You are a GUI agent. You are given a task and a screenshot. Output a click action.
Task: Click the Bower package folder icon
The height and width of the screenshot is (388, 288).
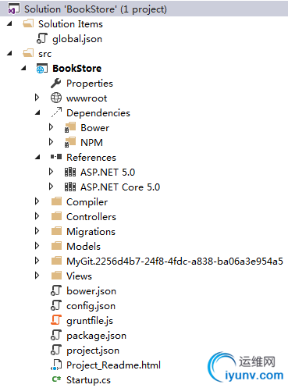[70, 127]
